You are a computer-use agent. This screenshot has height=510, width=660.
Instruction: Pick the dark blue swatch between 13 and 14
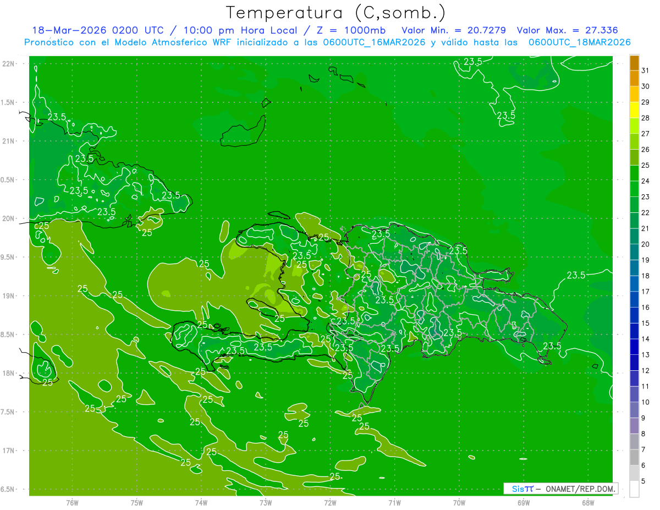[x=634, y=347]
